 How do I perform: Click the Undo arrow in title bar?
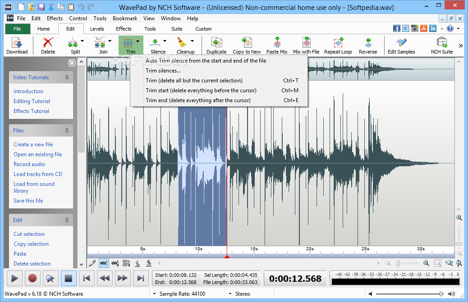[x=81, y=7]
